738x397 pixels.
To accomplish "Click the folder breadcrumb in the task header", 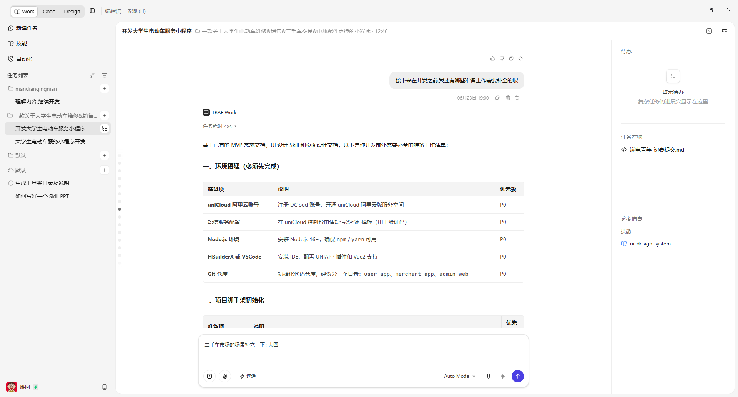I will pyautogui.click(x=283, y=31).
